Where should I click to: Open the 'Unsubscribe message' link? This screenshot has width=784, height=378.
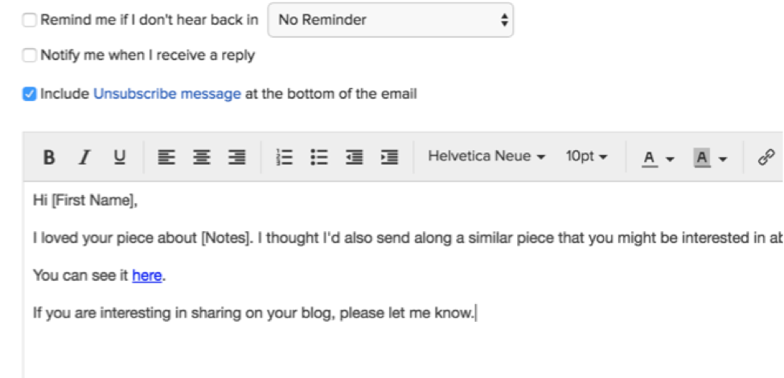[x=167, y=94]
